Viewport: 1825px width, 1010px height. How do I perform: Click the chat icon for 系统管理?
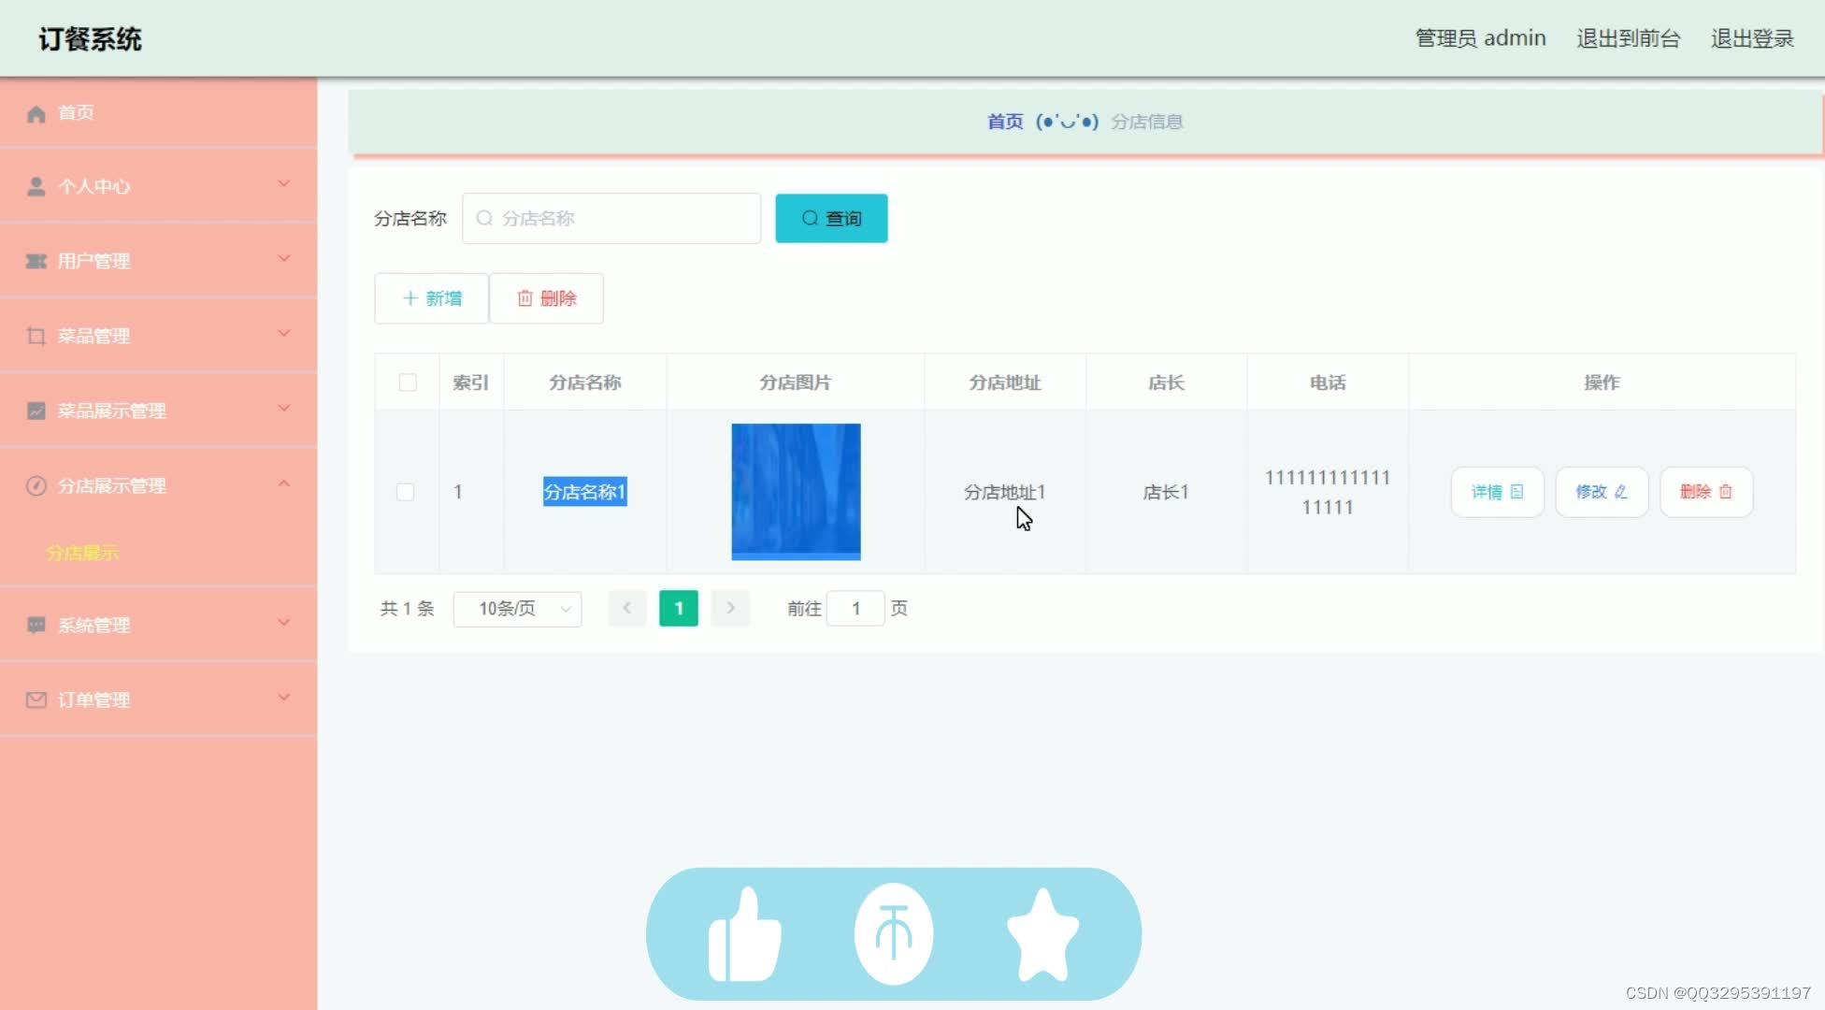[36, 625]
